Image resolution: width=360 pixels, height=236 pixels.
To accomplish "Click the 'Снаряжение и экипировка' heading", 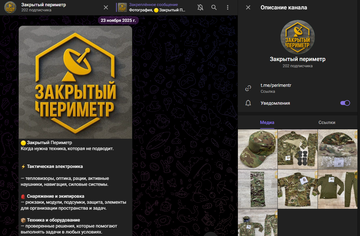I will (55, 196).
